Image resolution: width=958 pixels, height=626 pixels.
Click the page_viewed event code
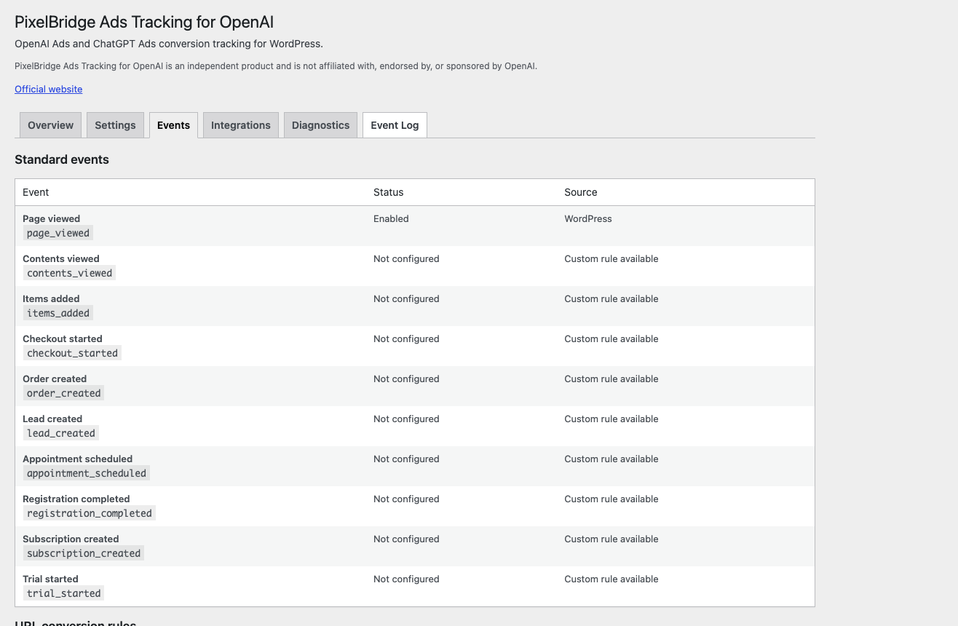point(58,233)
